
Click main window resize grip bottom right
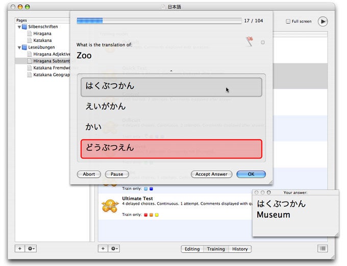333,257
